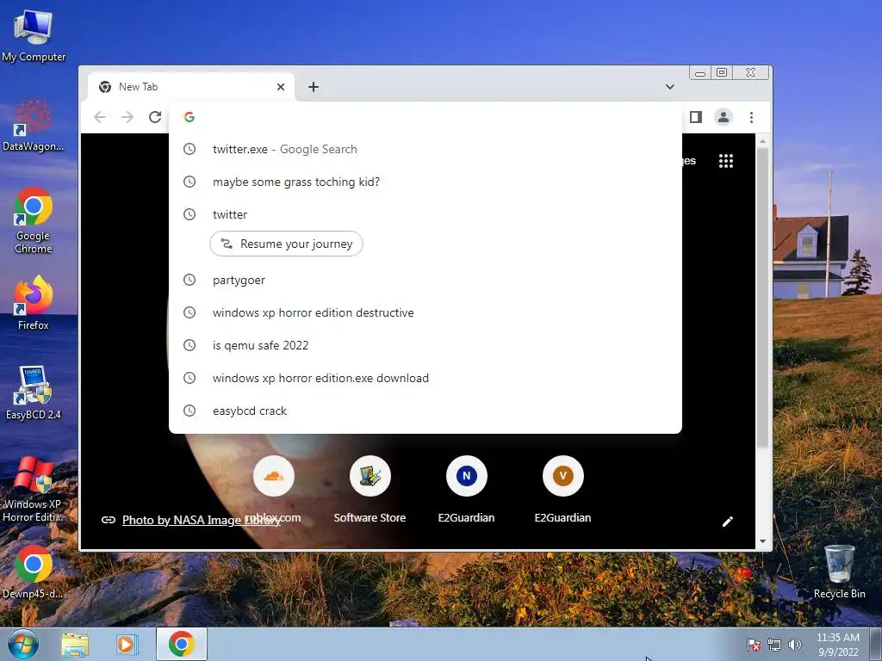Click Resume your journey chip

pyautogui.click(x=286, y=244)
